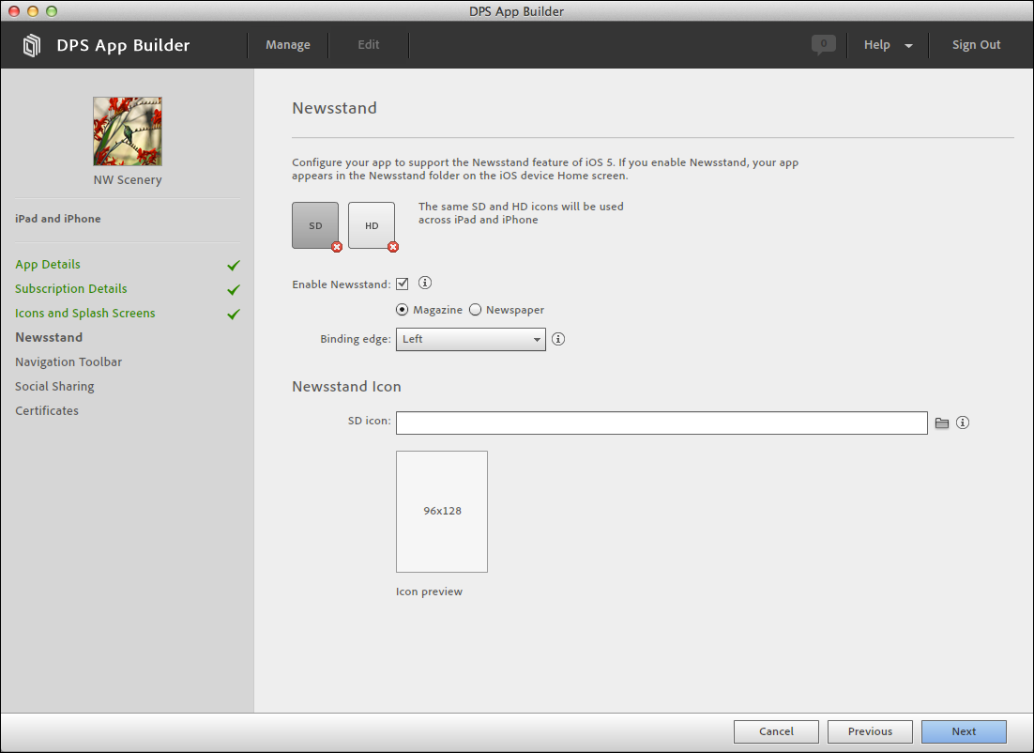Minimize the window with yellow button
Image resolution: width=1034 pixels, height=753 pixels.
click(32, 10)
